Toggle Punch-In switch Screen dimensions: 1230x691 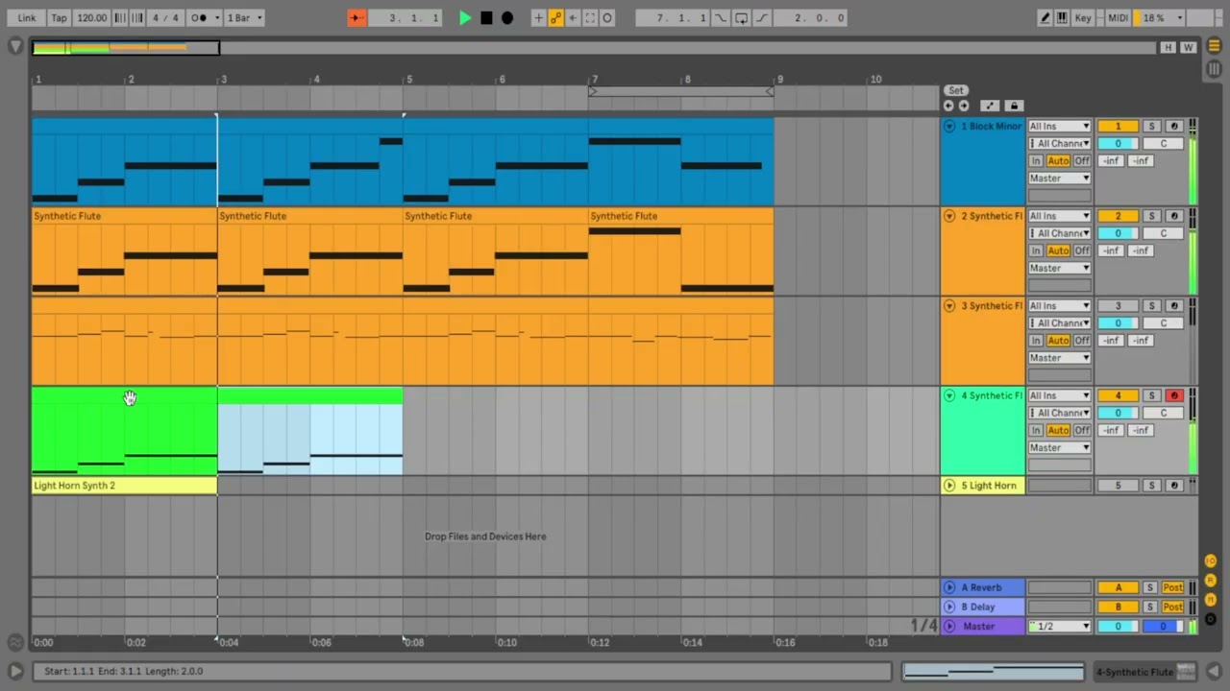721,17
